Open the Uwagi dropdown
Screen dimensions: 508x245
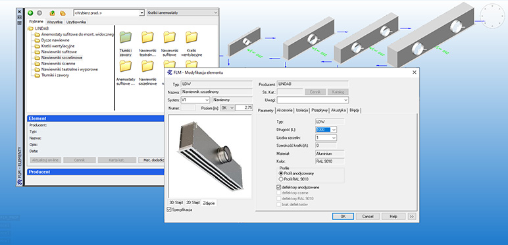pos(313,100)
